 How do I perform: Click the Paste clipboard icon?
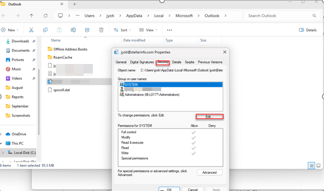point(59,30)
